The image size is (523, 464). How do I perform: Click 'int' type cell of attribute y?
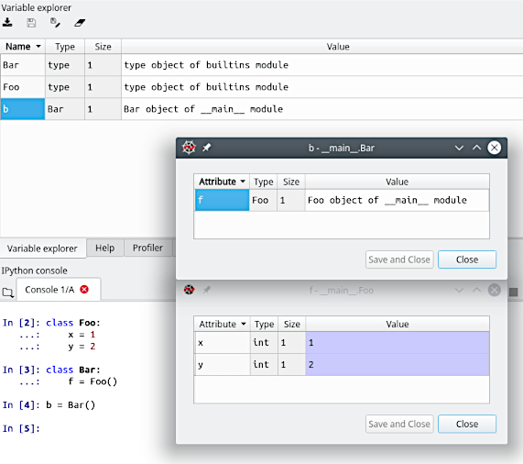tap(264, 365)
